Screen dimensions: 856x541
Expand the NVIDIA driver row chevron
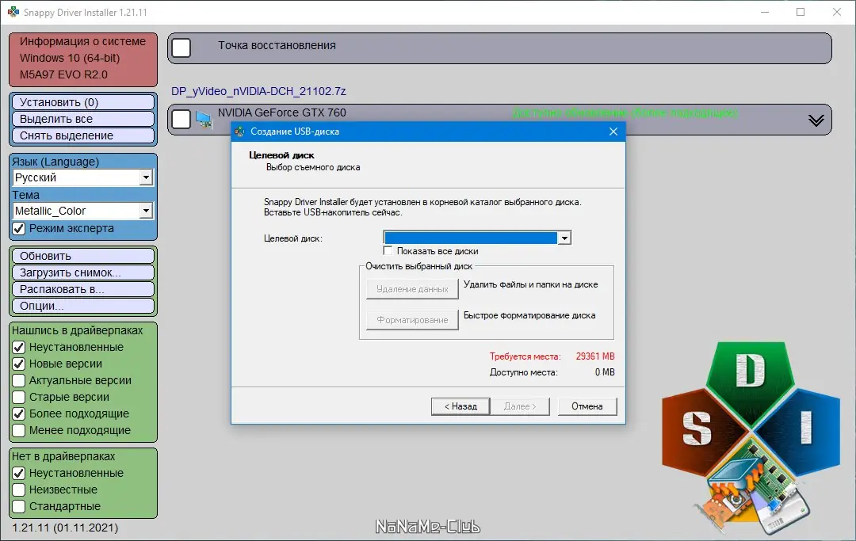[816, 120]
